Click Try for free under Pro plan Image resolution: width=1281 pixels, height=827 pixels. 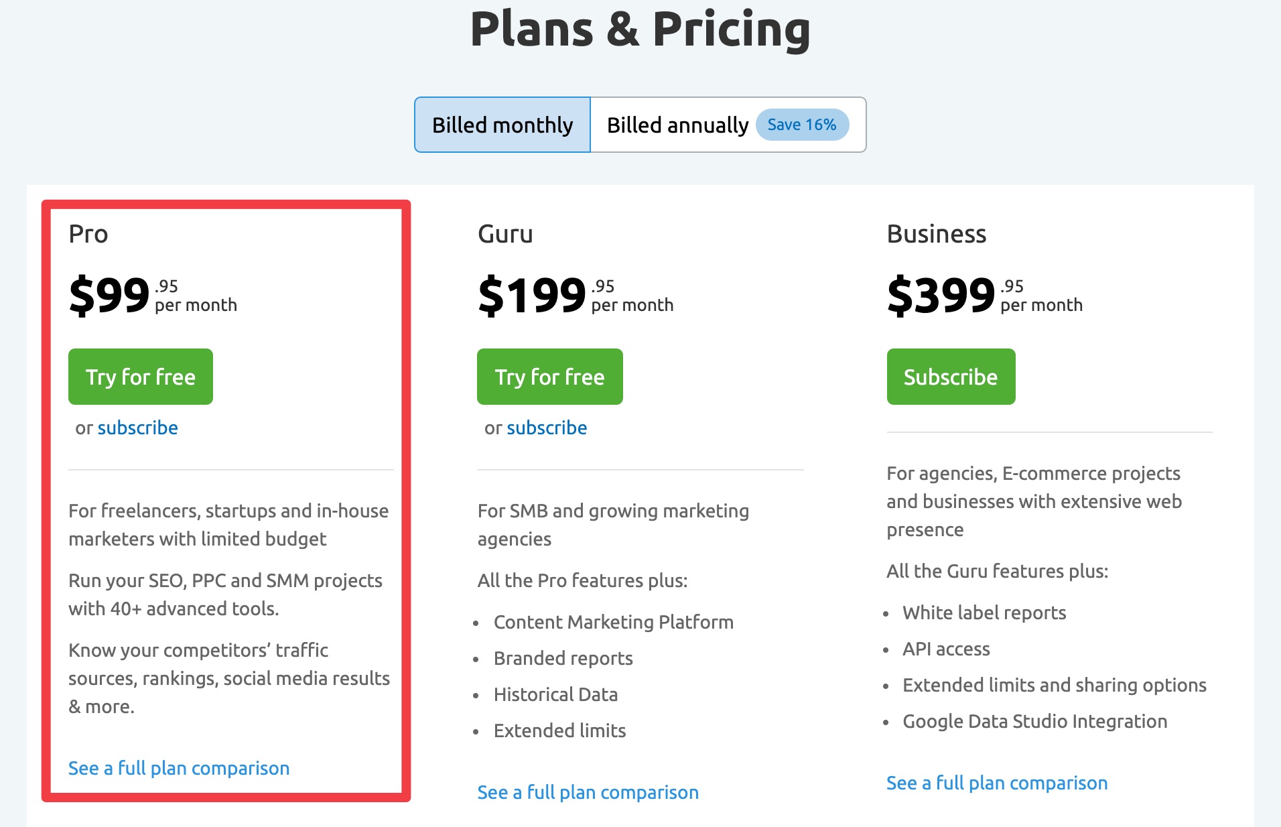(141, 377)
